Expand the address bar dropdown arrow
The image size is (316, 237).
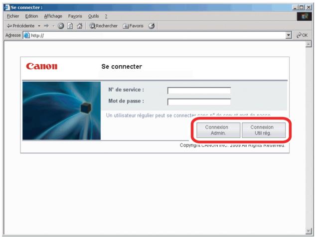click(289, 35)
